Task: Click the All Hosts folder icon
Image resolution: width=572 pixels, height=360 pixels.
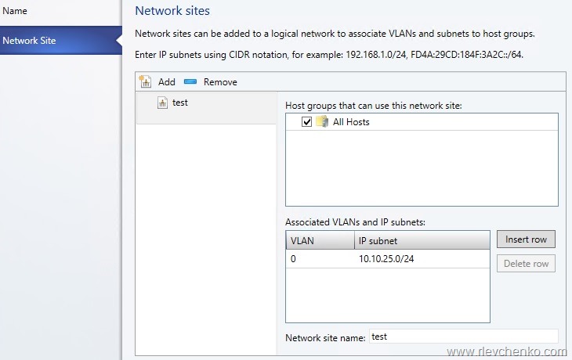Action: (322, 122)
